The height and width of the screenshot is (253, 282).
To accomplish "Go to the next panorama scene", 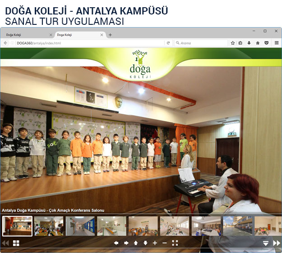I will pos(276,243).
